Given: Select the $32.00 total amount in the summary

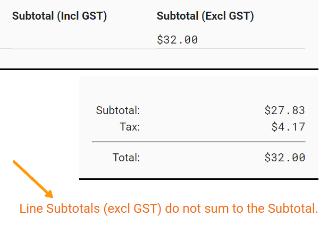Looking at the screenshot, I should pyautogui.click(x=284, y=157).
